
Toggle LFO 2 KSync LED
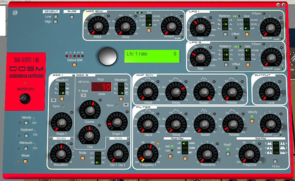[x=264, y=44]
